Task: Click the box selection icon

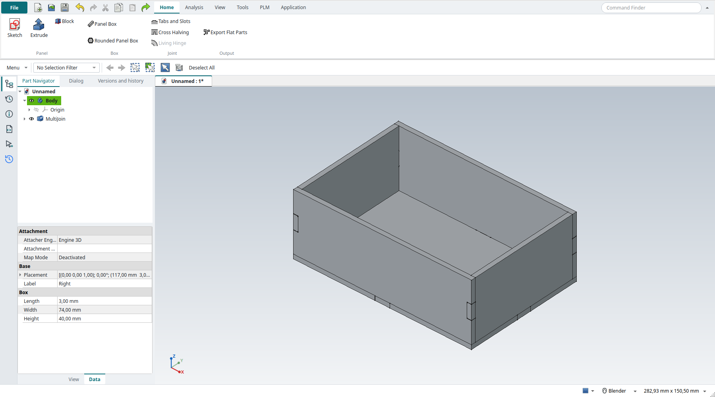Action: click(135, 67)
